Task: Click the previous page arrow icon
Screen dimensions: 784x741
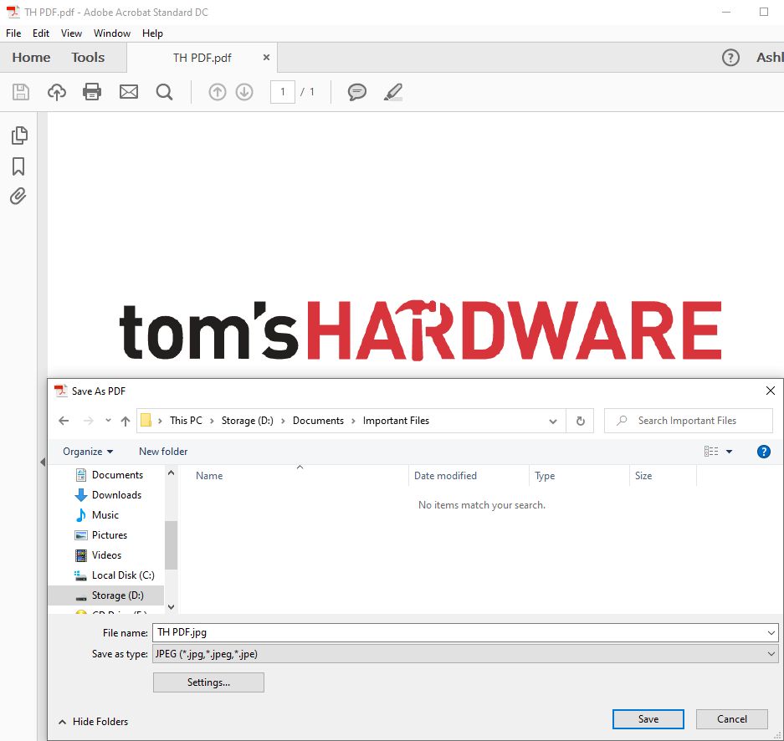Action: pos(217,92)
